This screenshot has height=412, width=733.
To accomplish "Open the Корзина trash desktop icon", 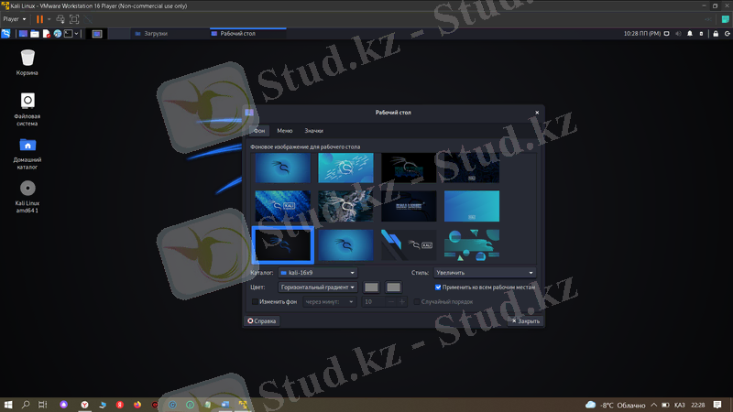I will (x=27, y=59).
